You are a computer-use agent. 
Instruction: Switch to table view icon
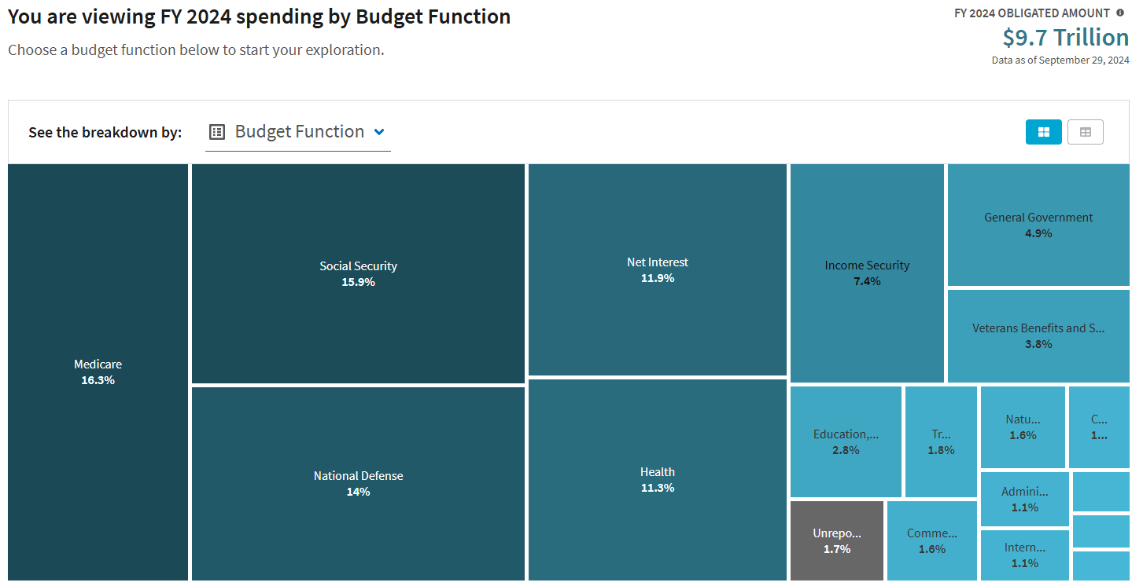point(1086,132)
